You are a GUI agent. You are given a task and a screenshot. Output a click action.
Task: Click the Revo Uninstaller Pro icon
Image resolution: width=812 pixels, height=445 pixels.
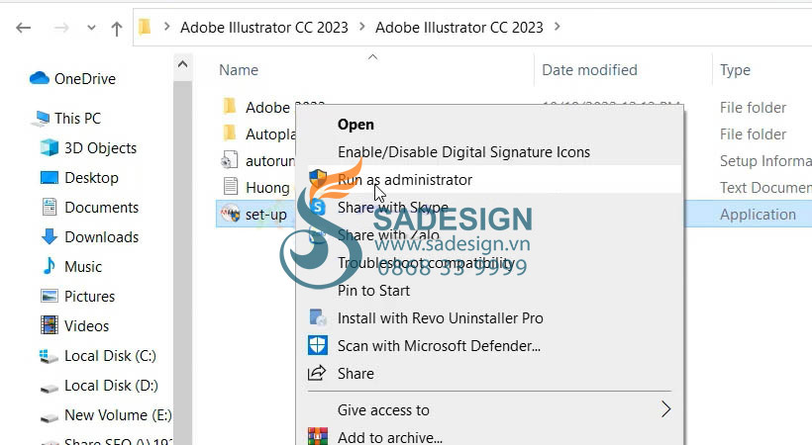pos(318,317)
